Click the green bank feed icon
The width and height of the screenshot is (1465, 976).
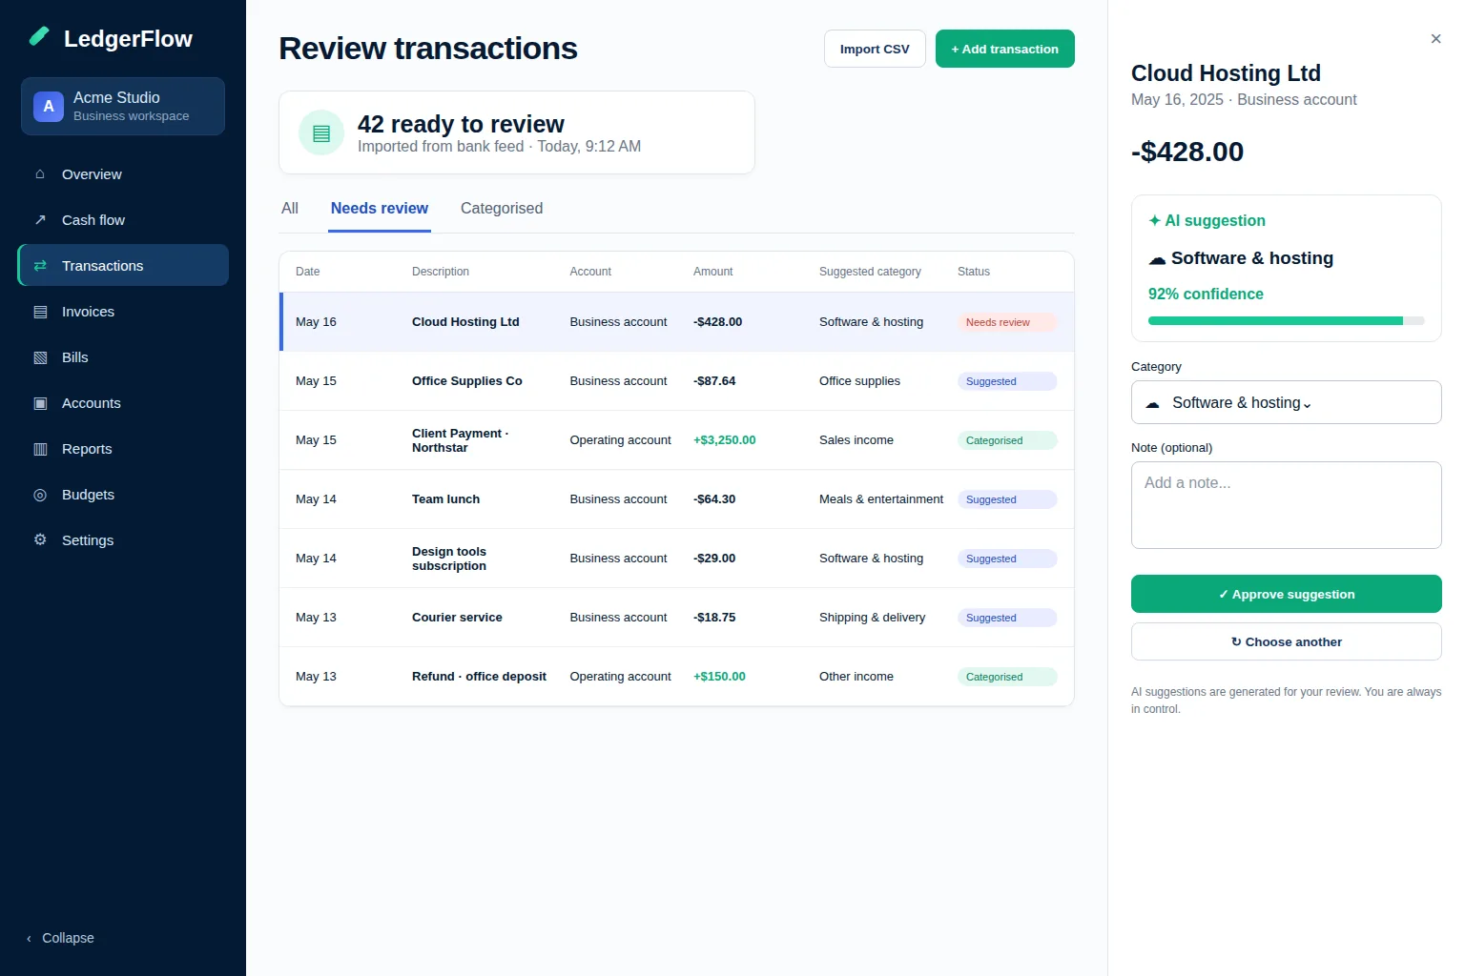coord(321,132)
